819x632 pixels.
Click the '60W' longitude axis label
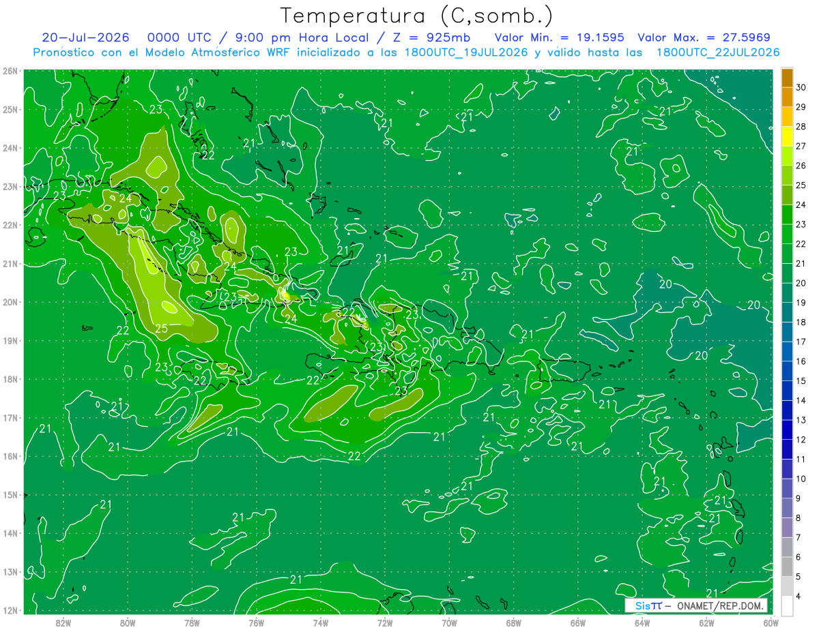coord(770,622)
